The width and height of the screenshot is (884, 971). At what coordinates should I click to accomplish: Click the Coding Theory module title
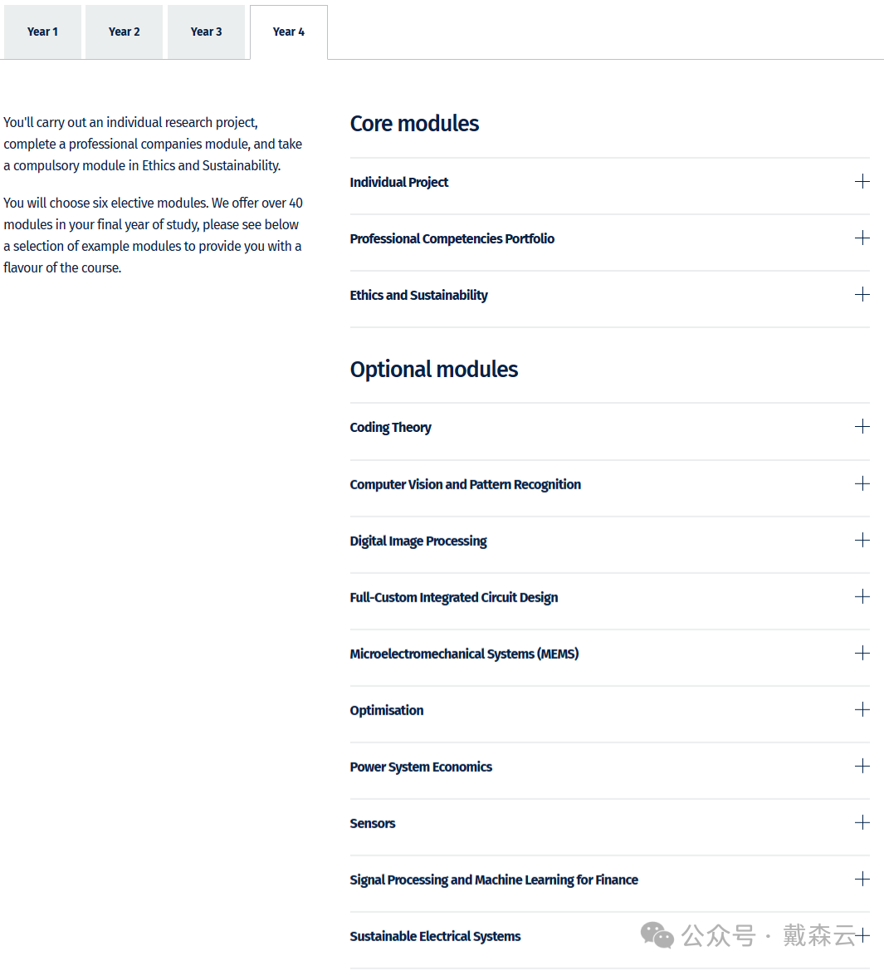(x=390, y=427)
